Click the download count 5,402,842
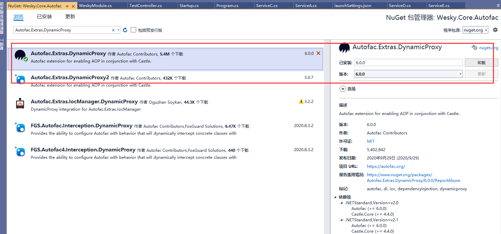Viewport: 501px width, 234px height. (376, 150)
